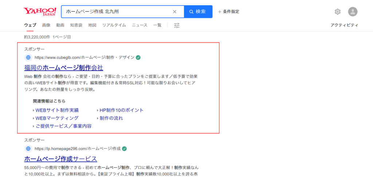Open the WEBサイト制作実績 sitelink
This screenshot has height=177, width=373.
point(57,110)
